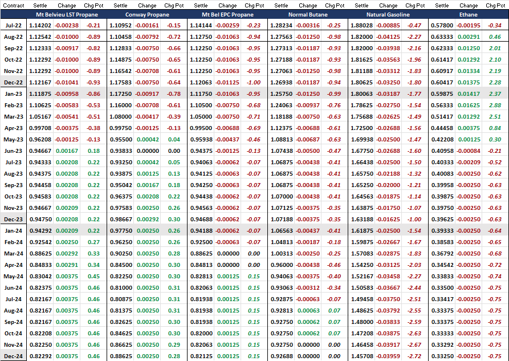Select Ethane change value 0.01417
The image size is (509, 361).
(x=469, y=94)
